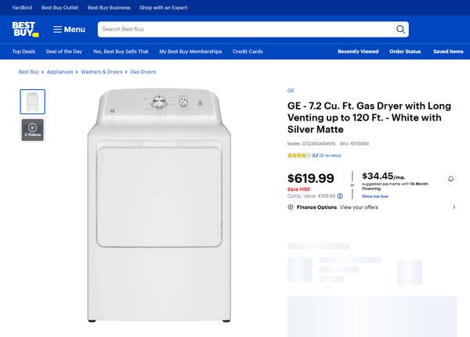Click the price alert bell icon
This screenshot has height=337, width=470.
click(451, 179)
